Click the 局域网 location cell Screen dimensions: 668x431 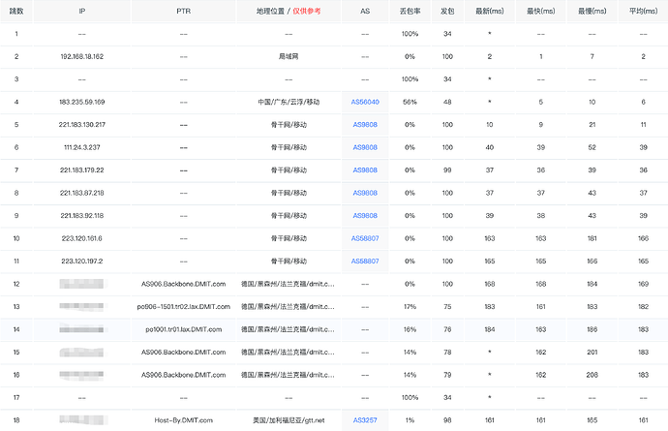[x=288, y=56]
